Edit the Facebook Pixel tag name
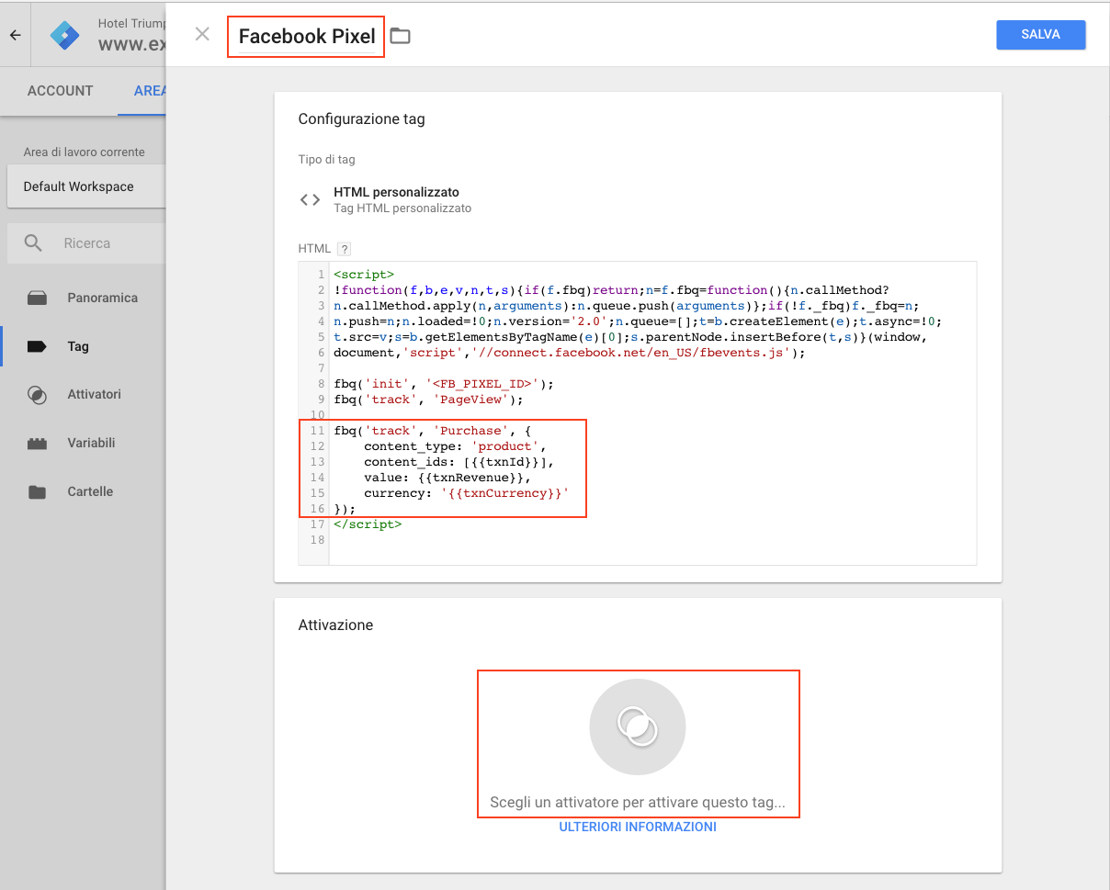1110x890 pixels. pos(307,37)
